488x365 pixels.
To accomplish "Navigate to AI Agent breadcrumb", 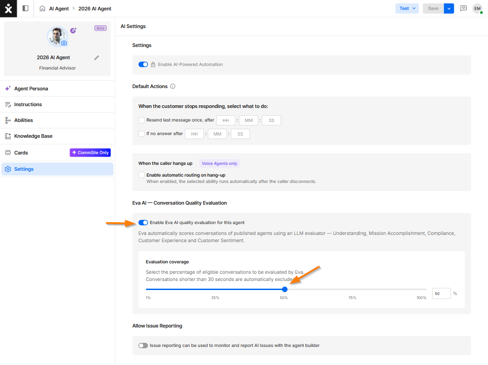I will coord(59,9).
